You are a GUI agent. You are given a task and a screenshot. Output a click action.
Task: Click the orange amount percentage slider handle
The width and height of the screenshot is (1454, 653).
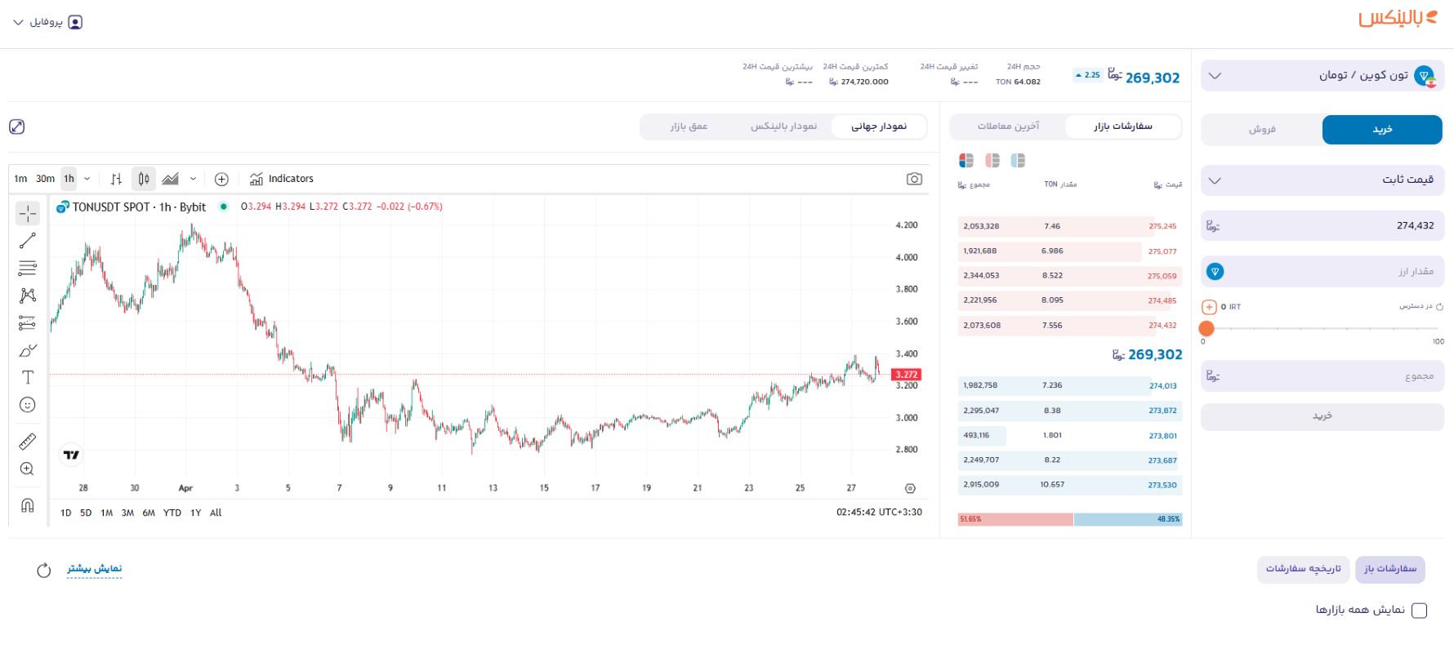1206,328
